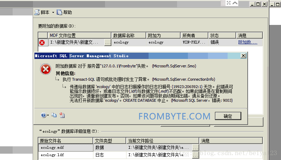This screenshot has width=281, height=160.
Task: Click the file type column header
Action: [x=110, y=141]
